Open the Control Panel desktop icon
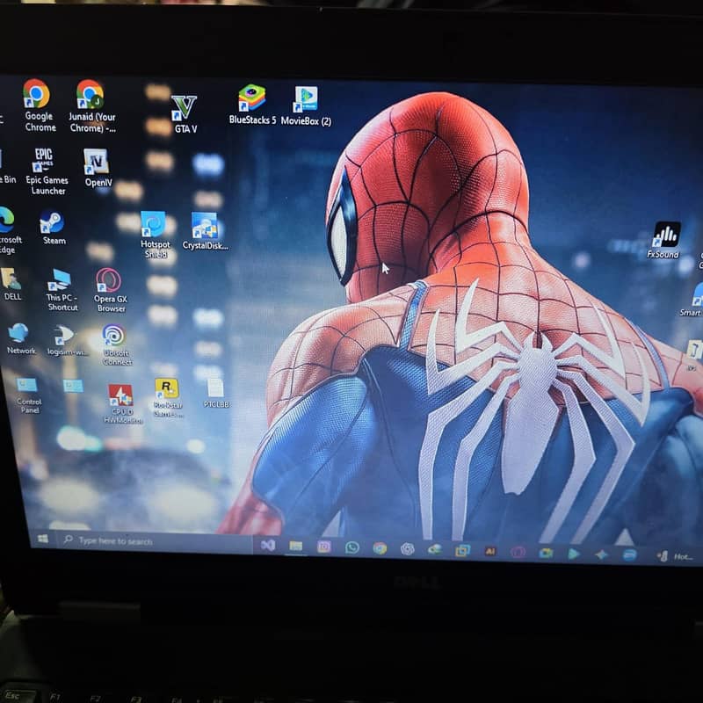Viewport: 703px width, 703px height. tap(28, 396)
